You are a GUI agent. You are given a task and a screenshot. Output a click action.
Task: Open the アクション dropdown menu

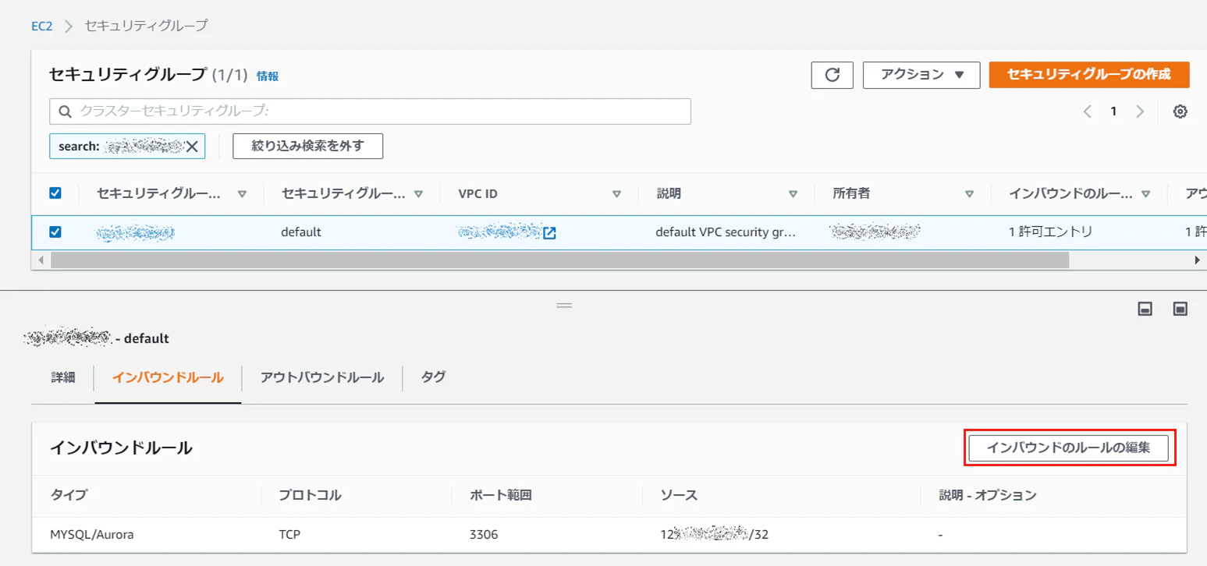point(921,75)
